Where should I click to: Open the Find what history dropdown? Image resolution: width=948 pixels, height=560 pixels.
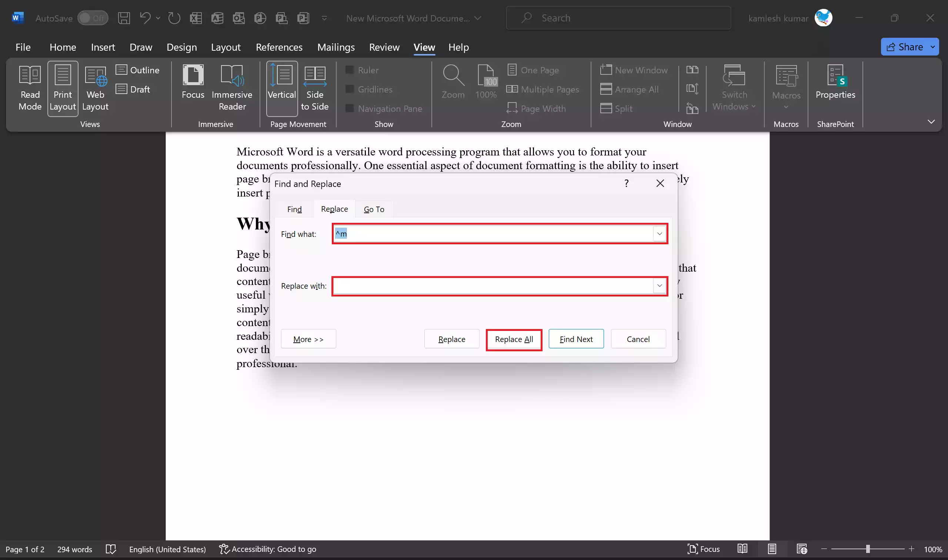click(659, 233)
